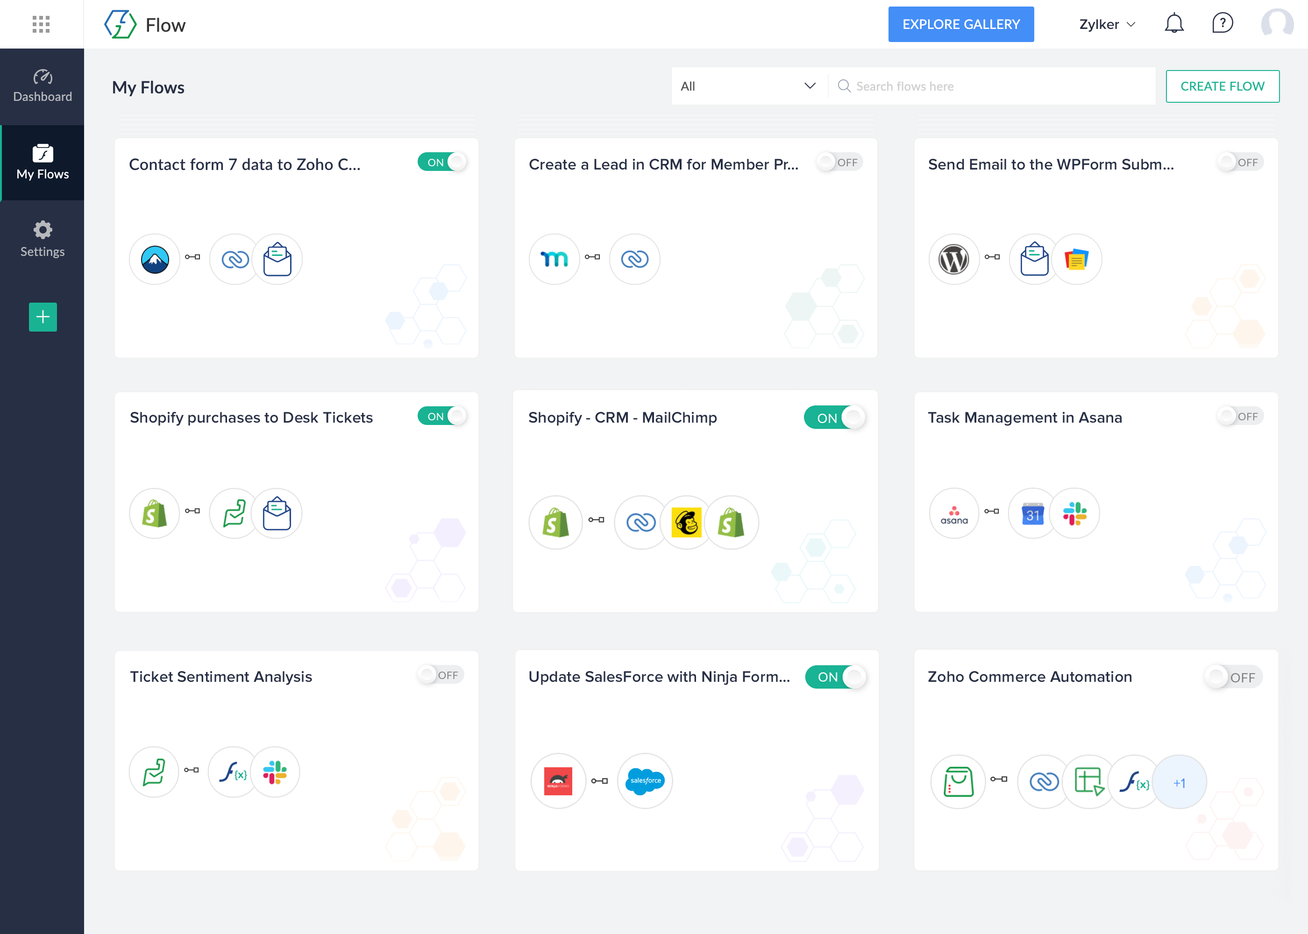Viewport: 1308px width, 934px height.
Task: Turn on Task Management in Asana toggle
Action: click(1240, 416)
